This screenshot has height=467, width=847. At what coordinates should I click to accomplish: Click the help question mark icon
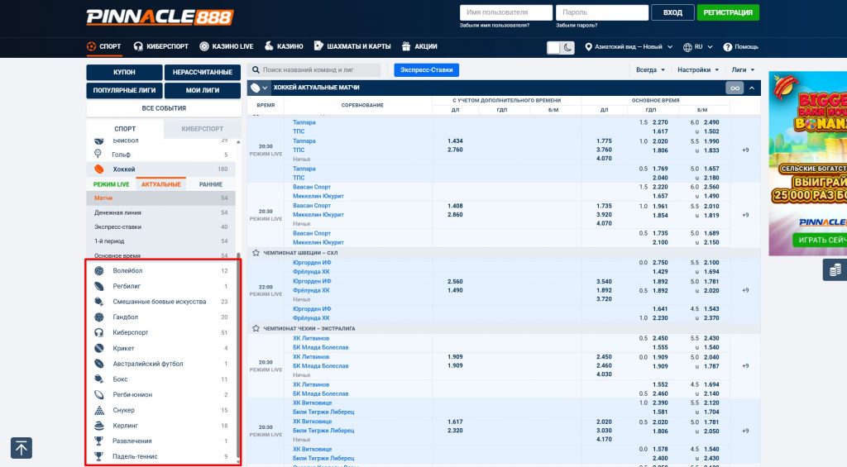(x=728, y=47)
